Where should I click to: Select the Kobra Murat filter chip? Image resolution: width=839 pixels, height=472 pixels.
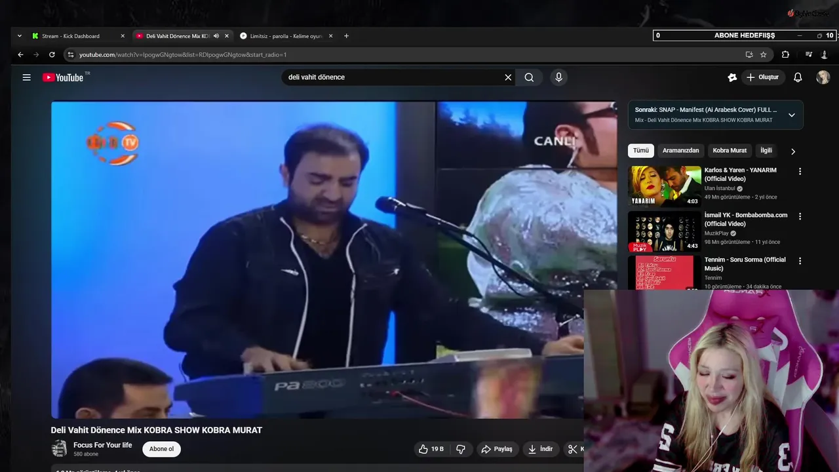(x=730, y=151)
